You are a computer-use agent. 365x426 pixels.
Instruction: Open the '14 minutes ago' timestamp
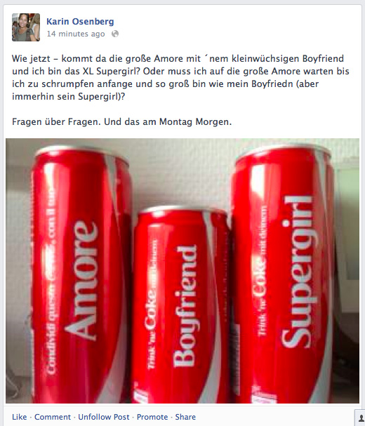76,34
